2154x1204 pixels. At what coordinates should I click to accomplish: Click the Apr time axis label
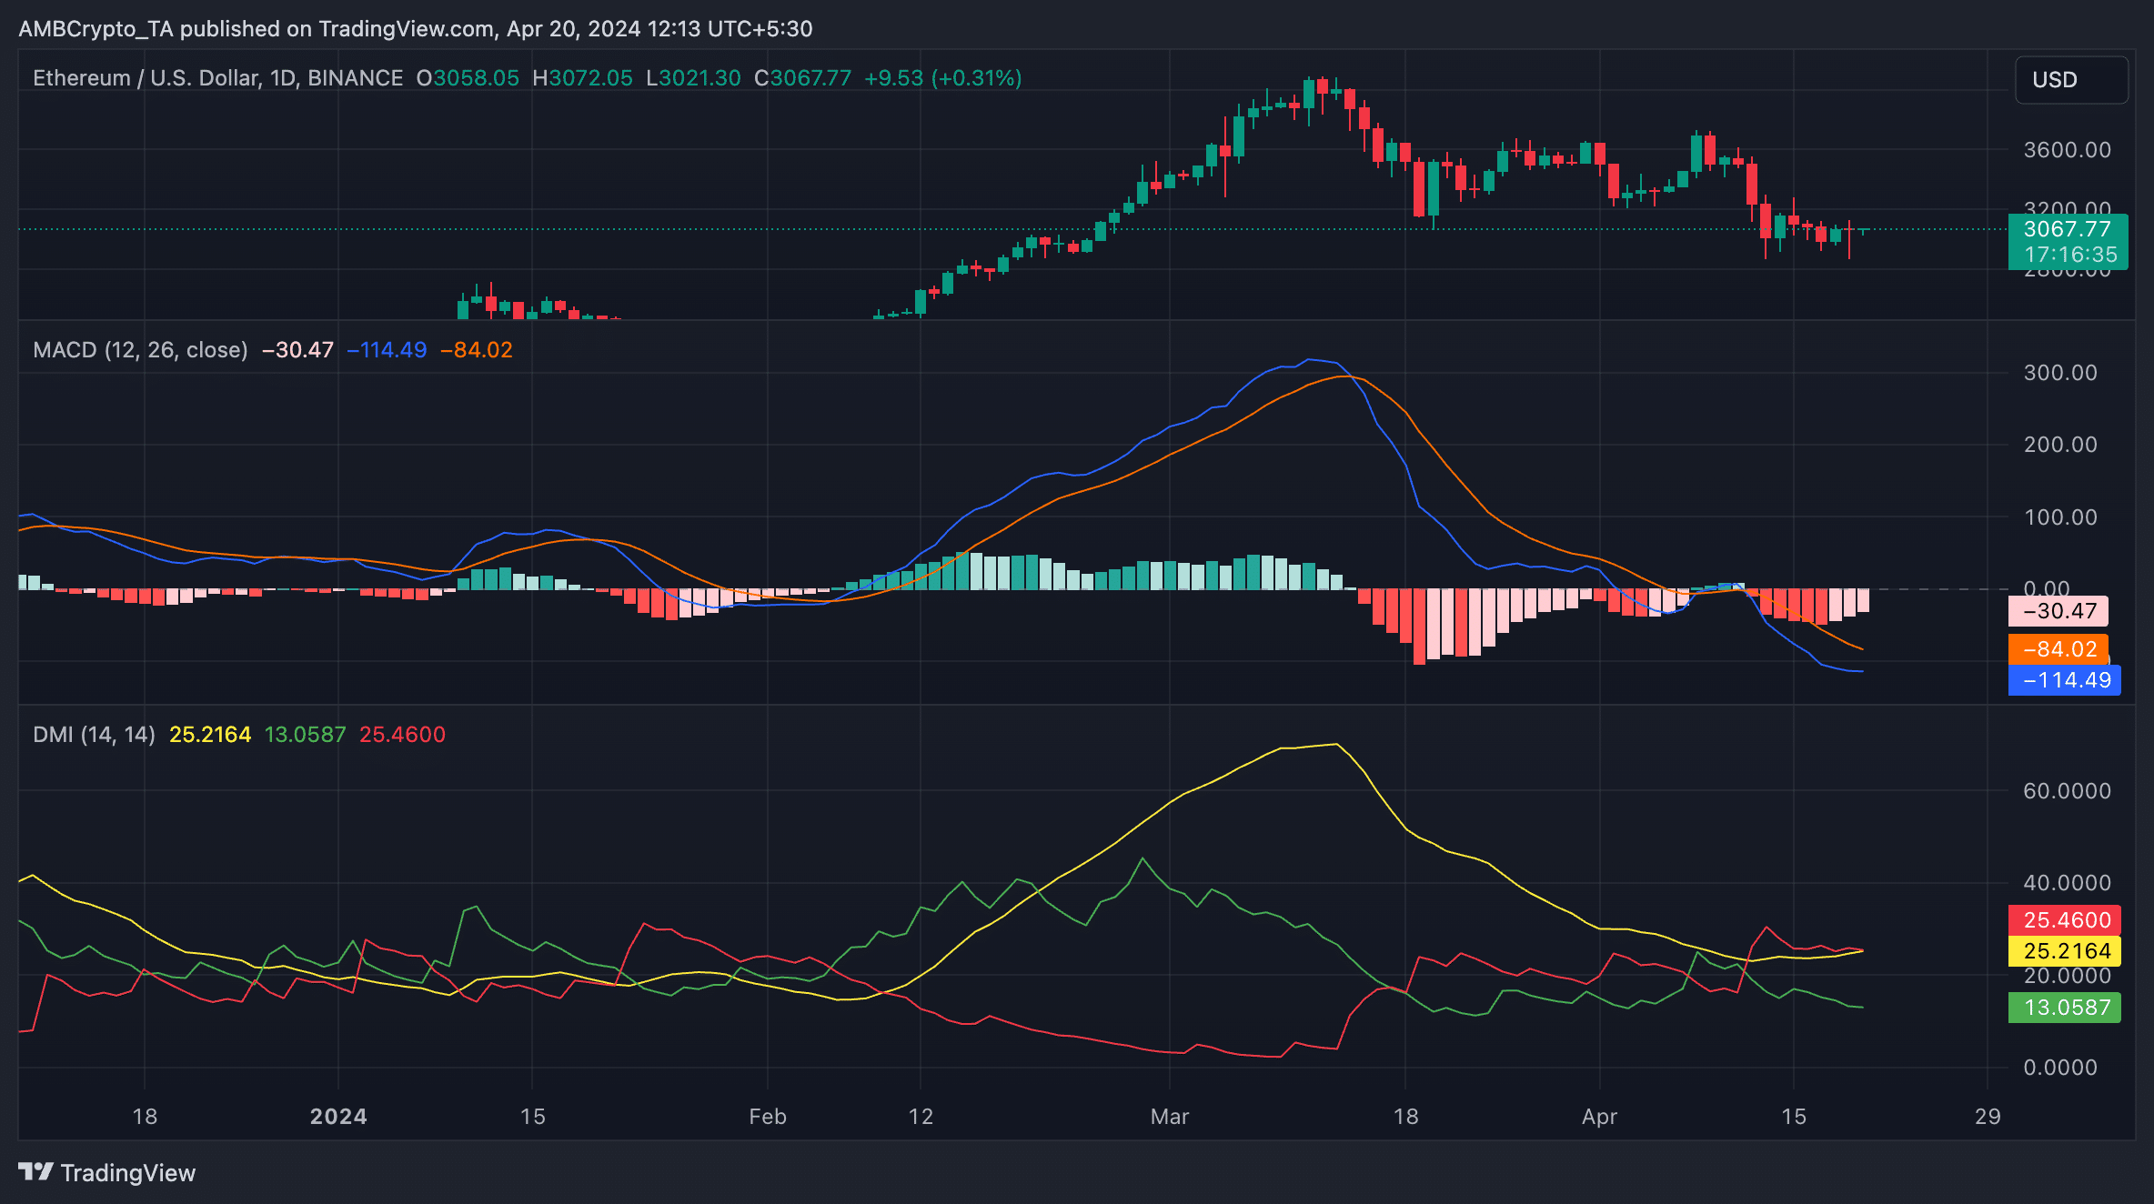click(1600, 1117)
